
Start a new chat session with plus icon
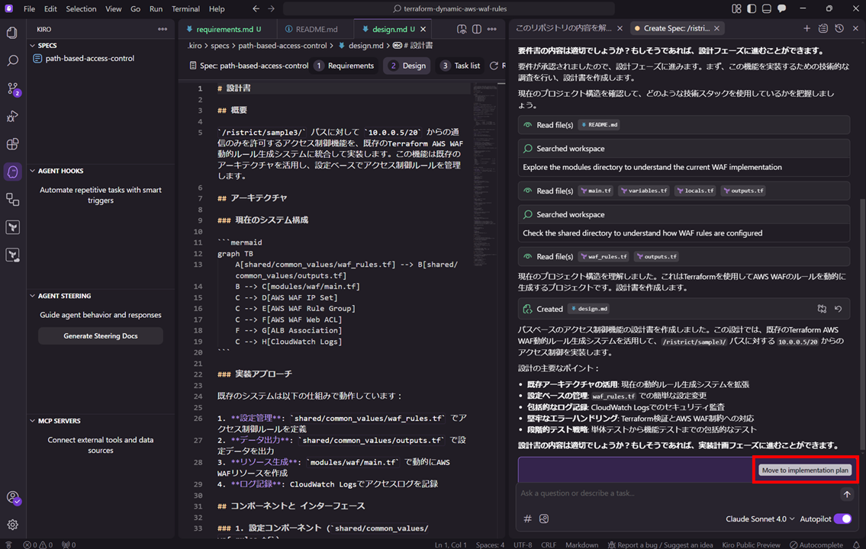point(807,28)
